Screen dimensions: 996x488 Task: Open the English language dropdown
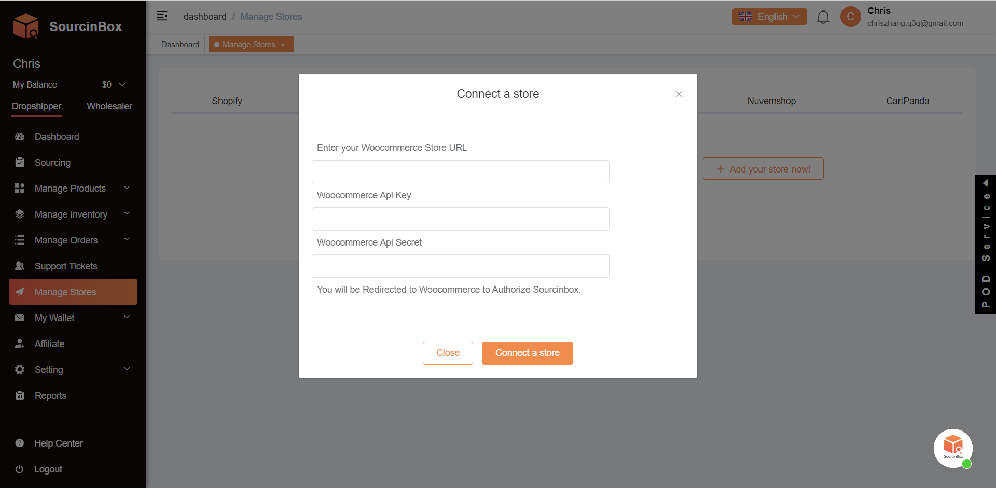769,17
